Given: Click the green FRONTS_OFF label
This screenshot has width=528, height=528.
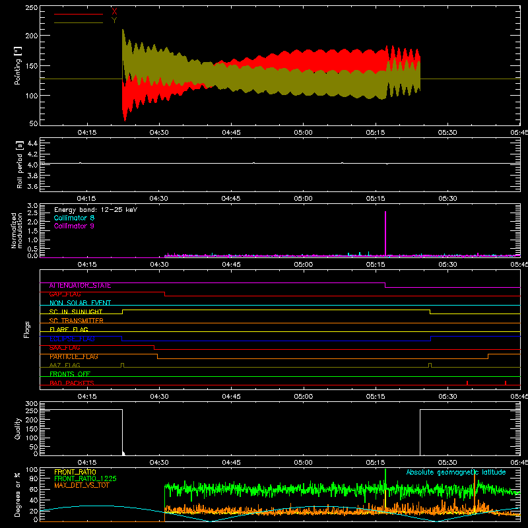Looking at the screenshot, I should [x=70, y=374].
